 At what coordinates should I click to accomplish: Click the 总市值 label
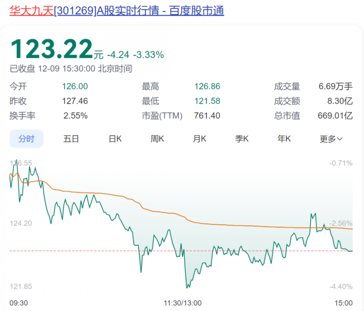[287, 116]
